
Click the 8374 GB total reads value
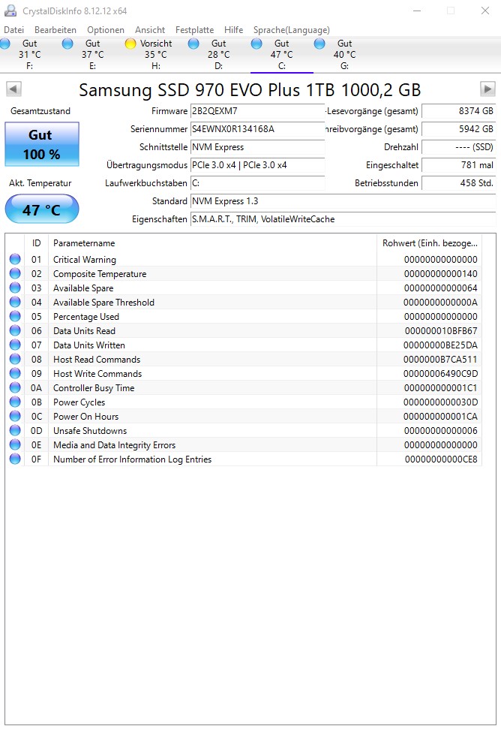[459, 111]
